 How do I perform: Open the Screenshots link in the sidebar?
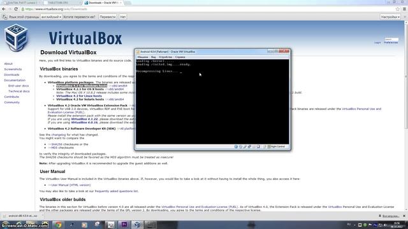point(13,69)
